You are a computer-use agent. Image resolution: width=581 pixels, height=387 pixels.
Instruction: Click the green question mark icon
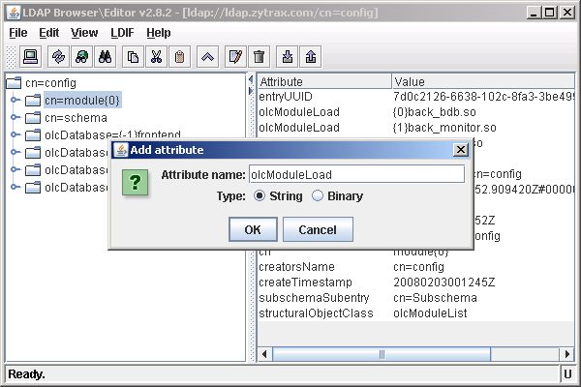click(136, 182)
